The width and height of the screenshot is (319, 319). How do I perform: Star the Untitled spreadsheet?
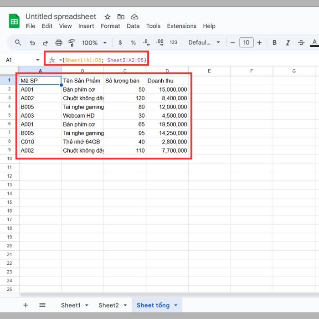[107, 17]
